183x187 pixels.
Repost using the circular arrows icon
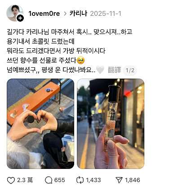point(80,180)
